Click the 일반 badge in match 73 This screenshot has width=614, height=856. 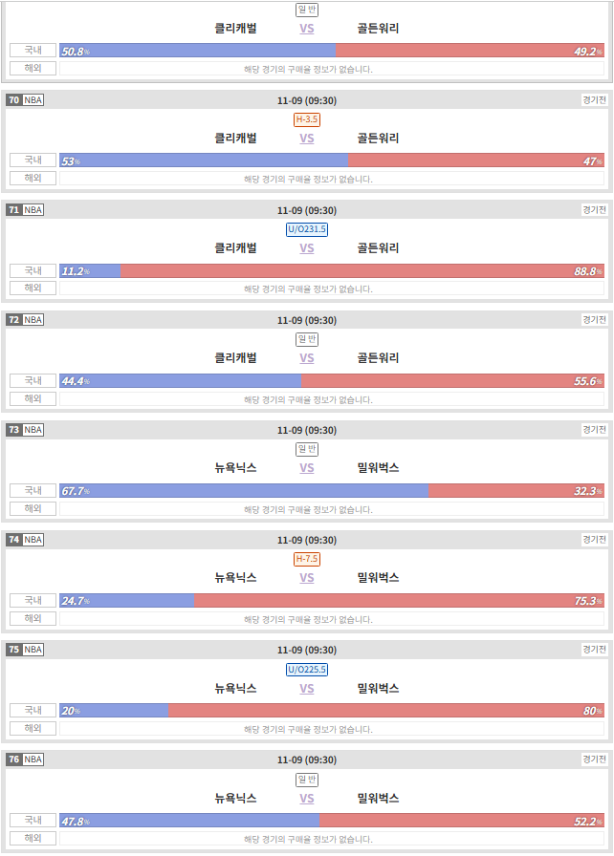306,449
